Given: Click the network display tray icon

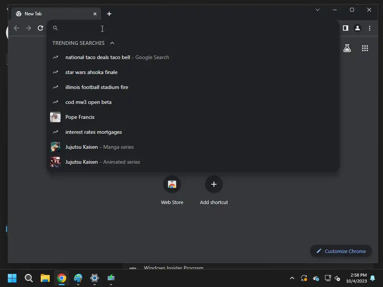Looking at the screenshot, I should 328,278.
